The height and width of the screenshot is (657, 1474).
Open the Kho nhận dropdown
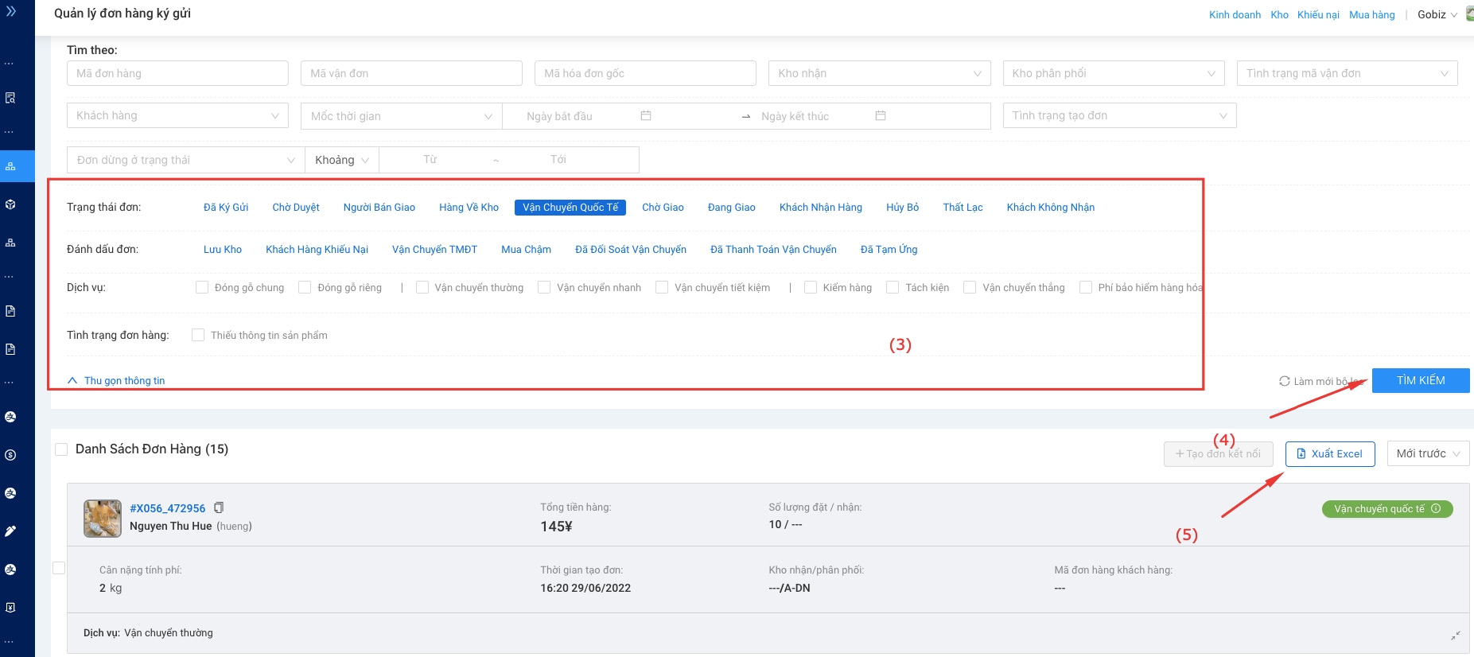pyautogui.click(x=879, y=73)
